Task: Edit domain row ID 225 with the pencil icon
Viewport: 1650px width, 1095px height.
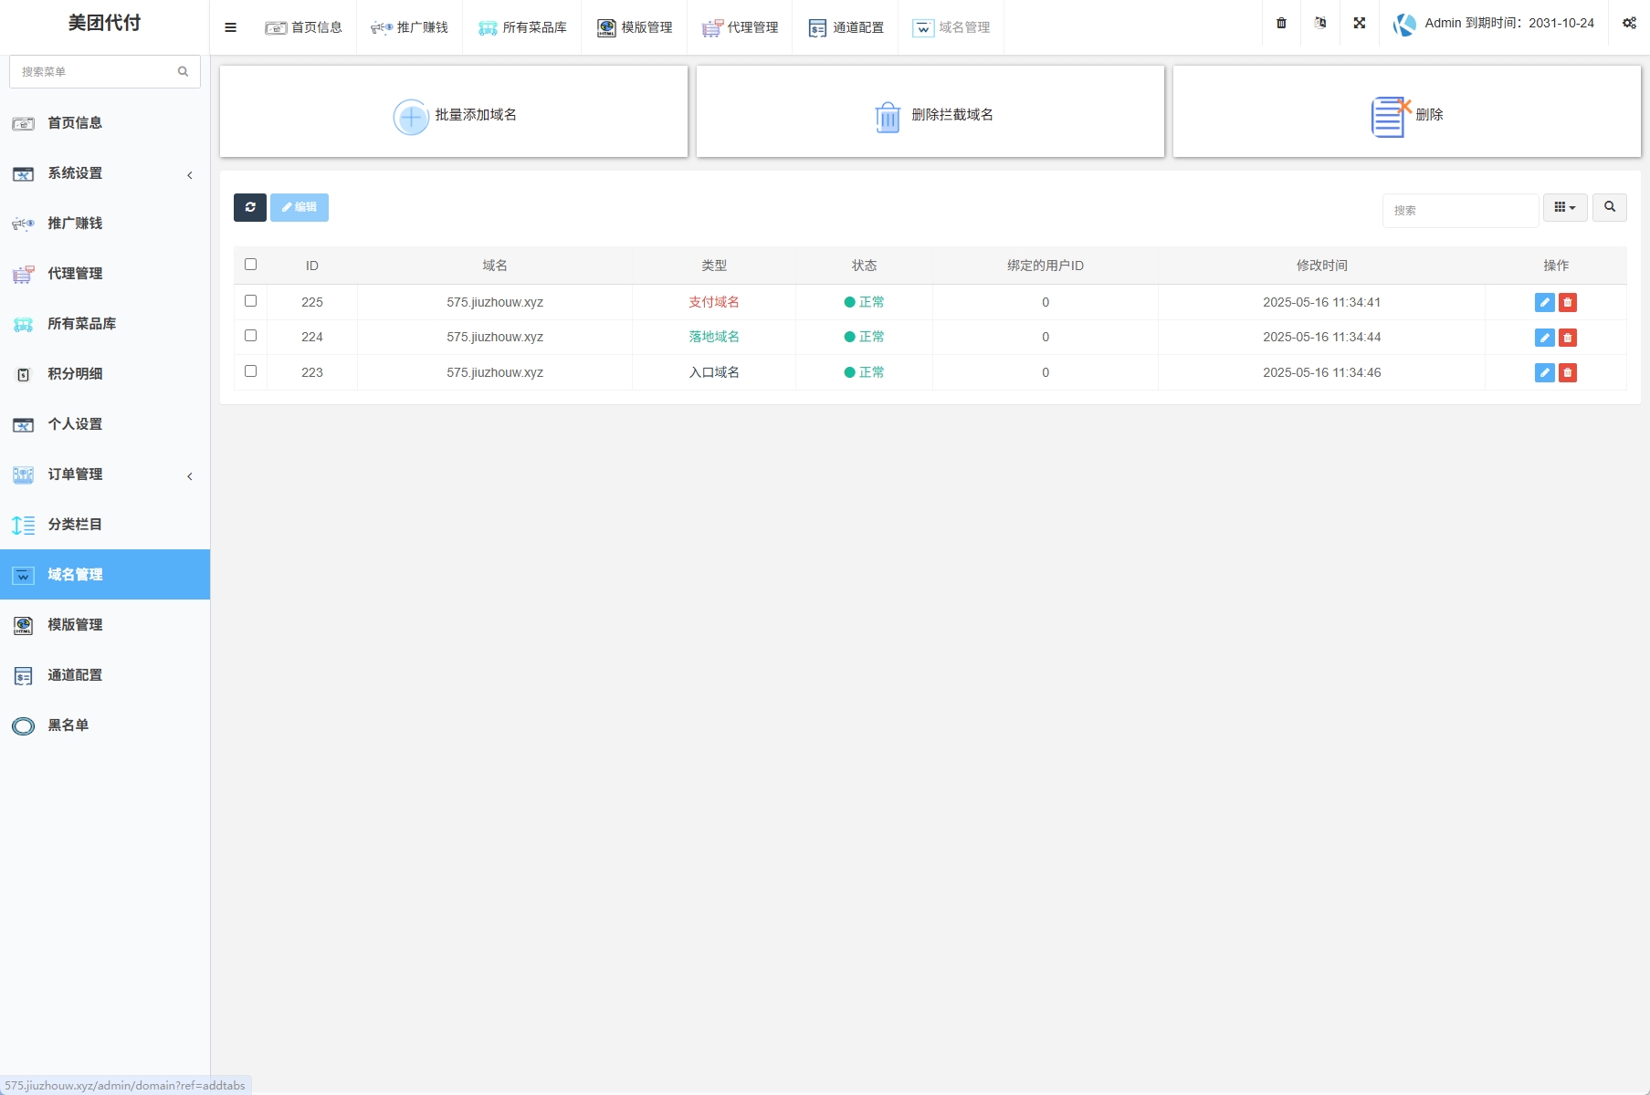Action: (x=1544, y=303)
